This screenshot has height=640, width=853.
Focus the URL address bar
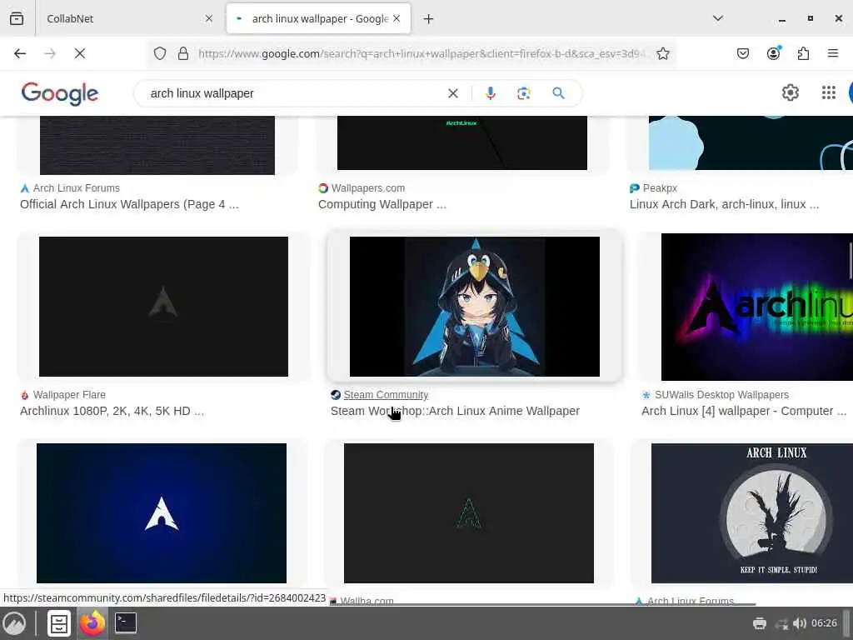(422, 53)
